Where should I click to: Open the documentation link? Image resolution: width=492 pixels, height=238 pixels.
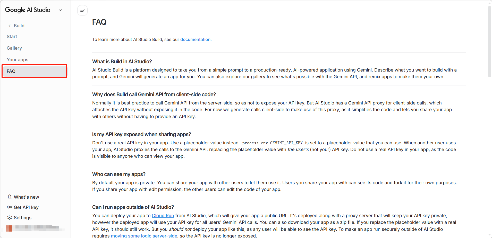tap(195, 39)
